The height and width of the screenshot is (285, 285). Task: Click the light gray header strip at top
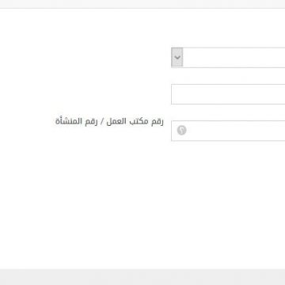click(142, 4)
